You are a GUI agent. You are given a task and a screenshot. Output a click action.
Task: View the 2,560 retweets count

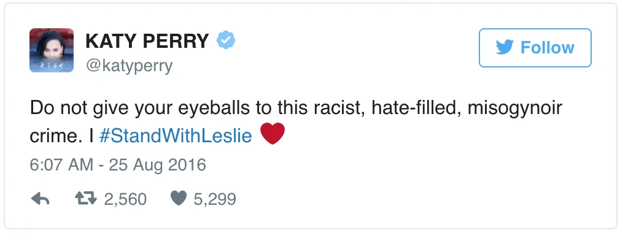pos(125,199)
